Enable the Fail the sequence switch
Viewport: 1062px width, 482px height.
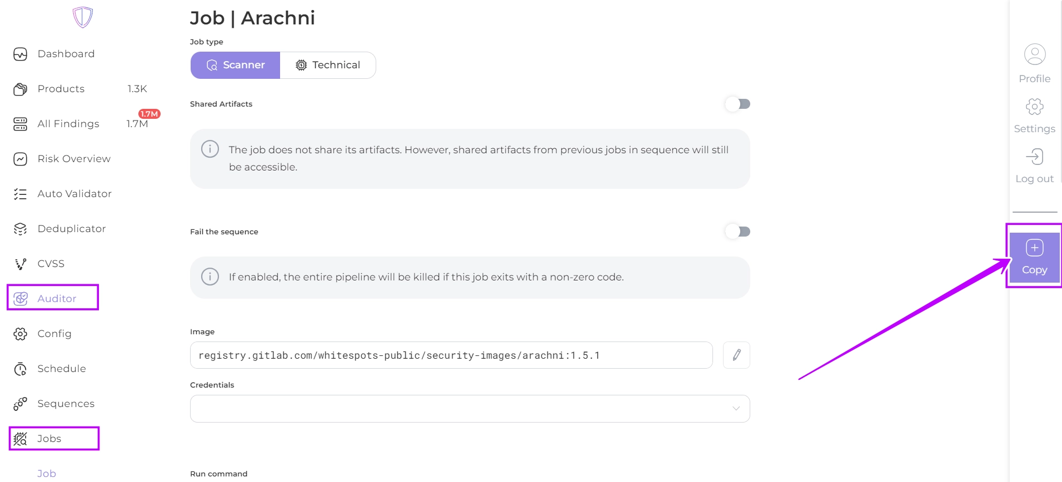[737, 232]
